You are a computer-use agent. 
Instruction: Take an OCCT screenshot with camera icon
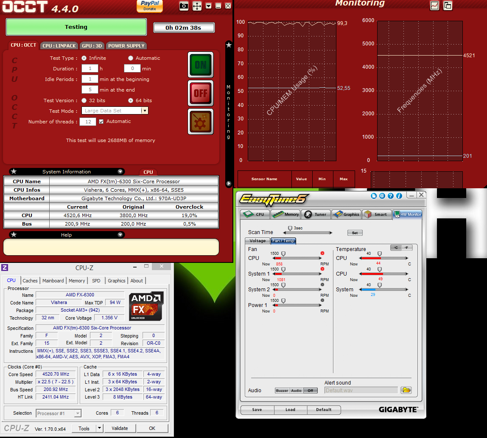click(x=184, y=6)
